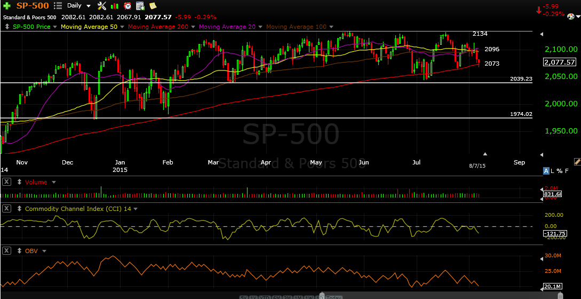Click the -121.75 CCI value box
Viewport: 581px width, 299px height.
[554, 233]
